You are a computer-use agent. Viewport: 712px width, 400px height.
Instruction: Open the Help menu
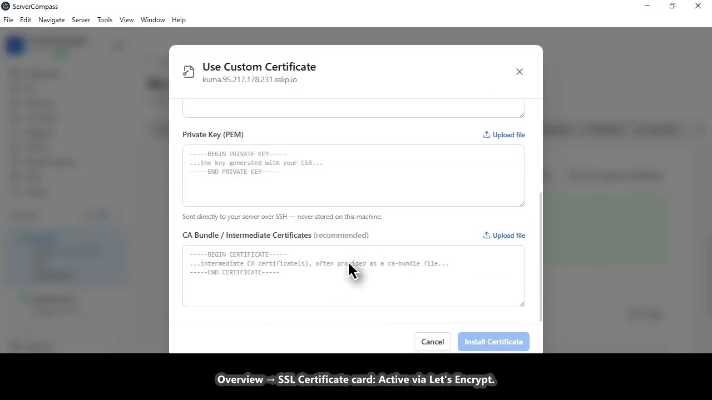coord(179,20)
